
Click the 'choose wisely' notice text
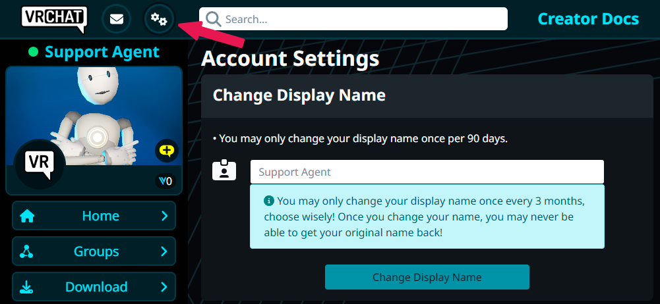(x=425, y=216)
